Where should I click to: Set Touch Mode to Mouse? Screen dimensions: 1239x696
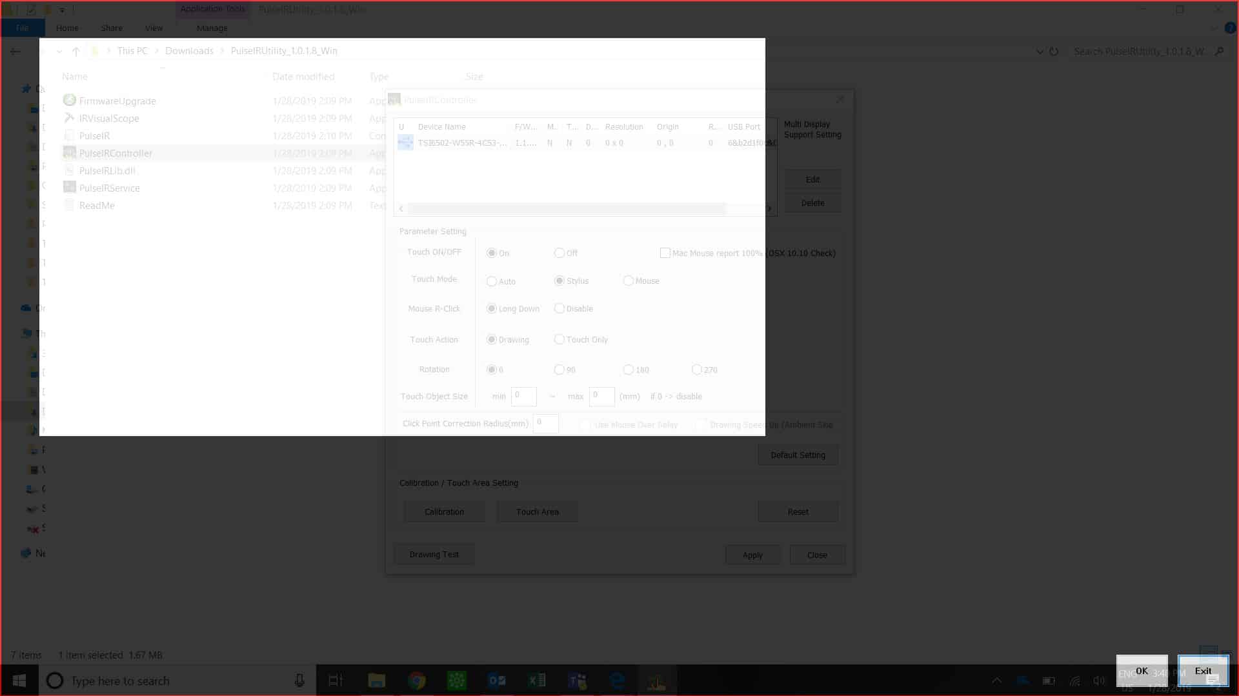click(x=628, y=281)
